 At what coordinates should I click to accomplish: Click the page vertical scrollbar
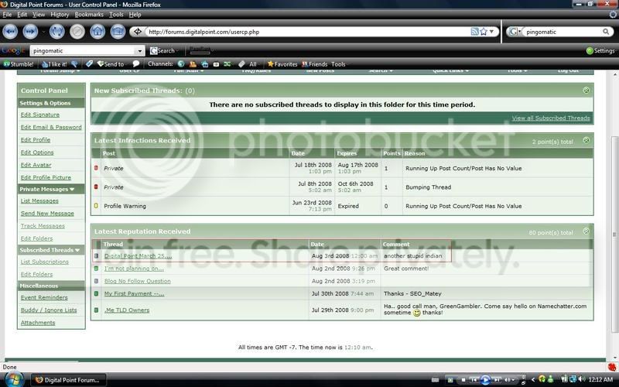[614, 233]
